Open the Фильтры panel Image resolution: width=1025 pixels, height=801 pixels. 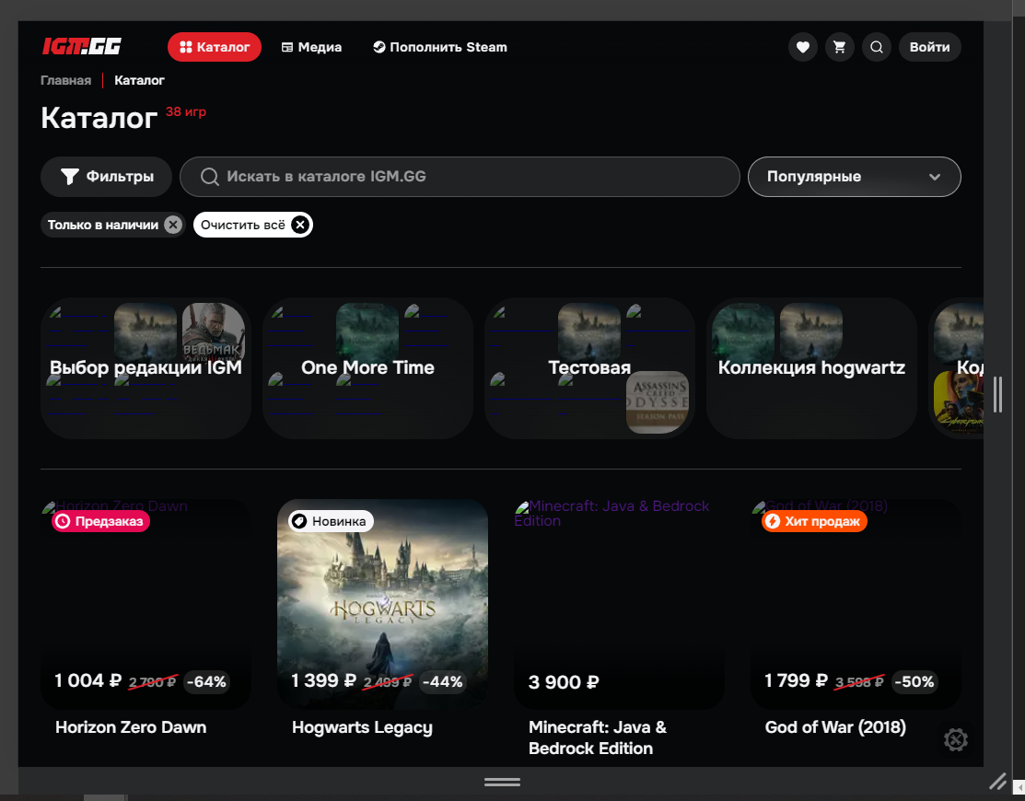[x=107, y=177]
